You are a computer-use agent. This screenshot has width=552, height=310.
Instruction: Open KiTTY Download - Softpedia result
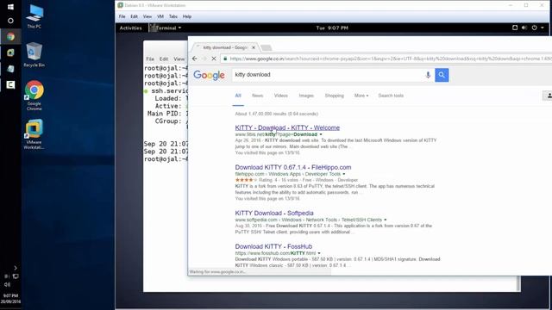pyautogui.click(x=274, y=213)
